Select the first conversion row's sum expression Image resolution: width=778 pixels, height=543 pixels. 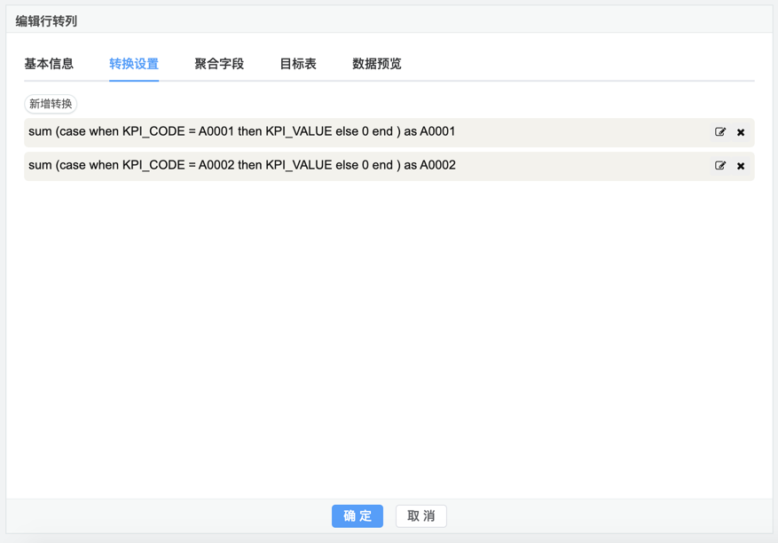241,131
